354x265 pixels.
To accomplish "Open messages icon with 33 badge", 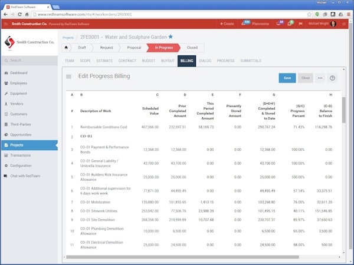I will point(278,24).
